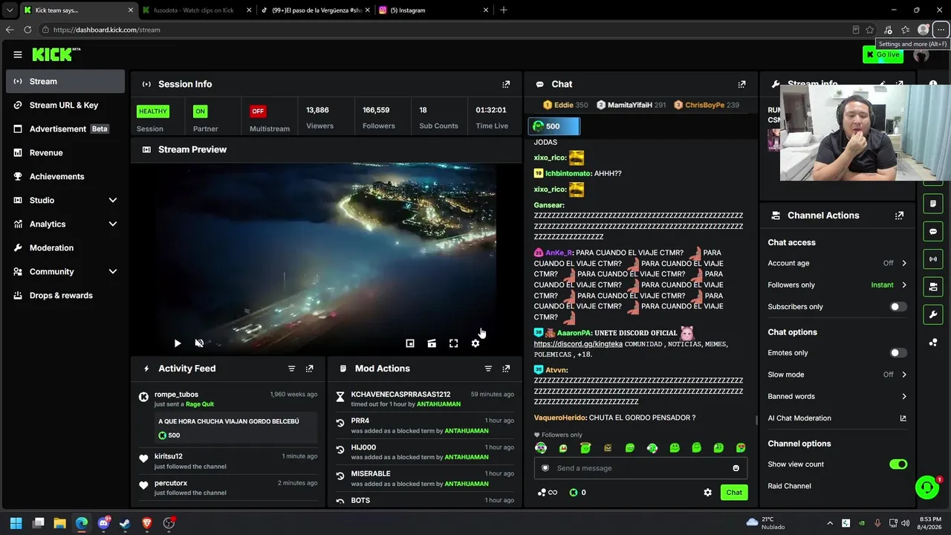Screen dimensions: 951x535
Task: Pop out the Chat panel
Action: (x=741, y=85)
